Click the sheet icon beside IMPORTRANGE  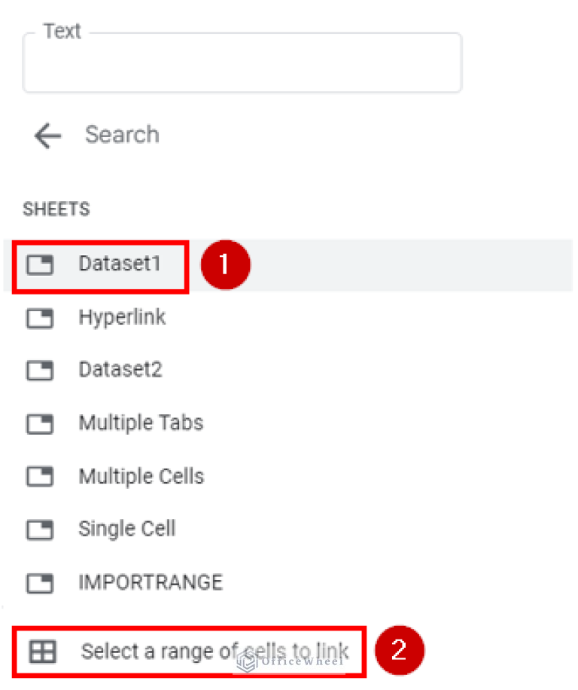point(39,583)
